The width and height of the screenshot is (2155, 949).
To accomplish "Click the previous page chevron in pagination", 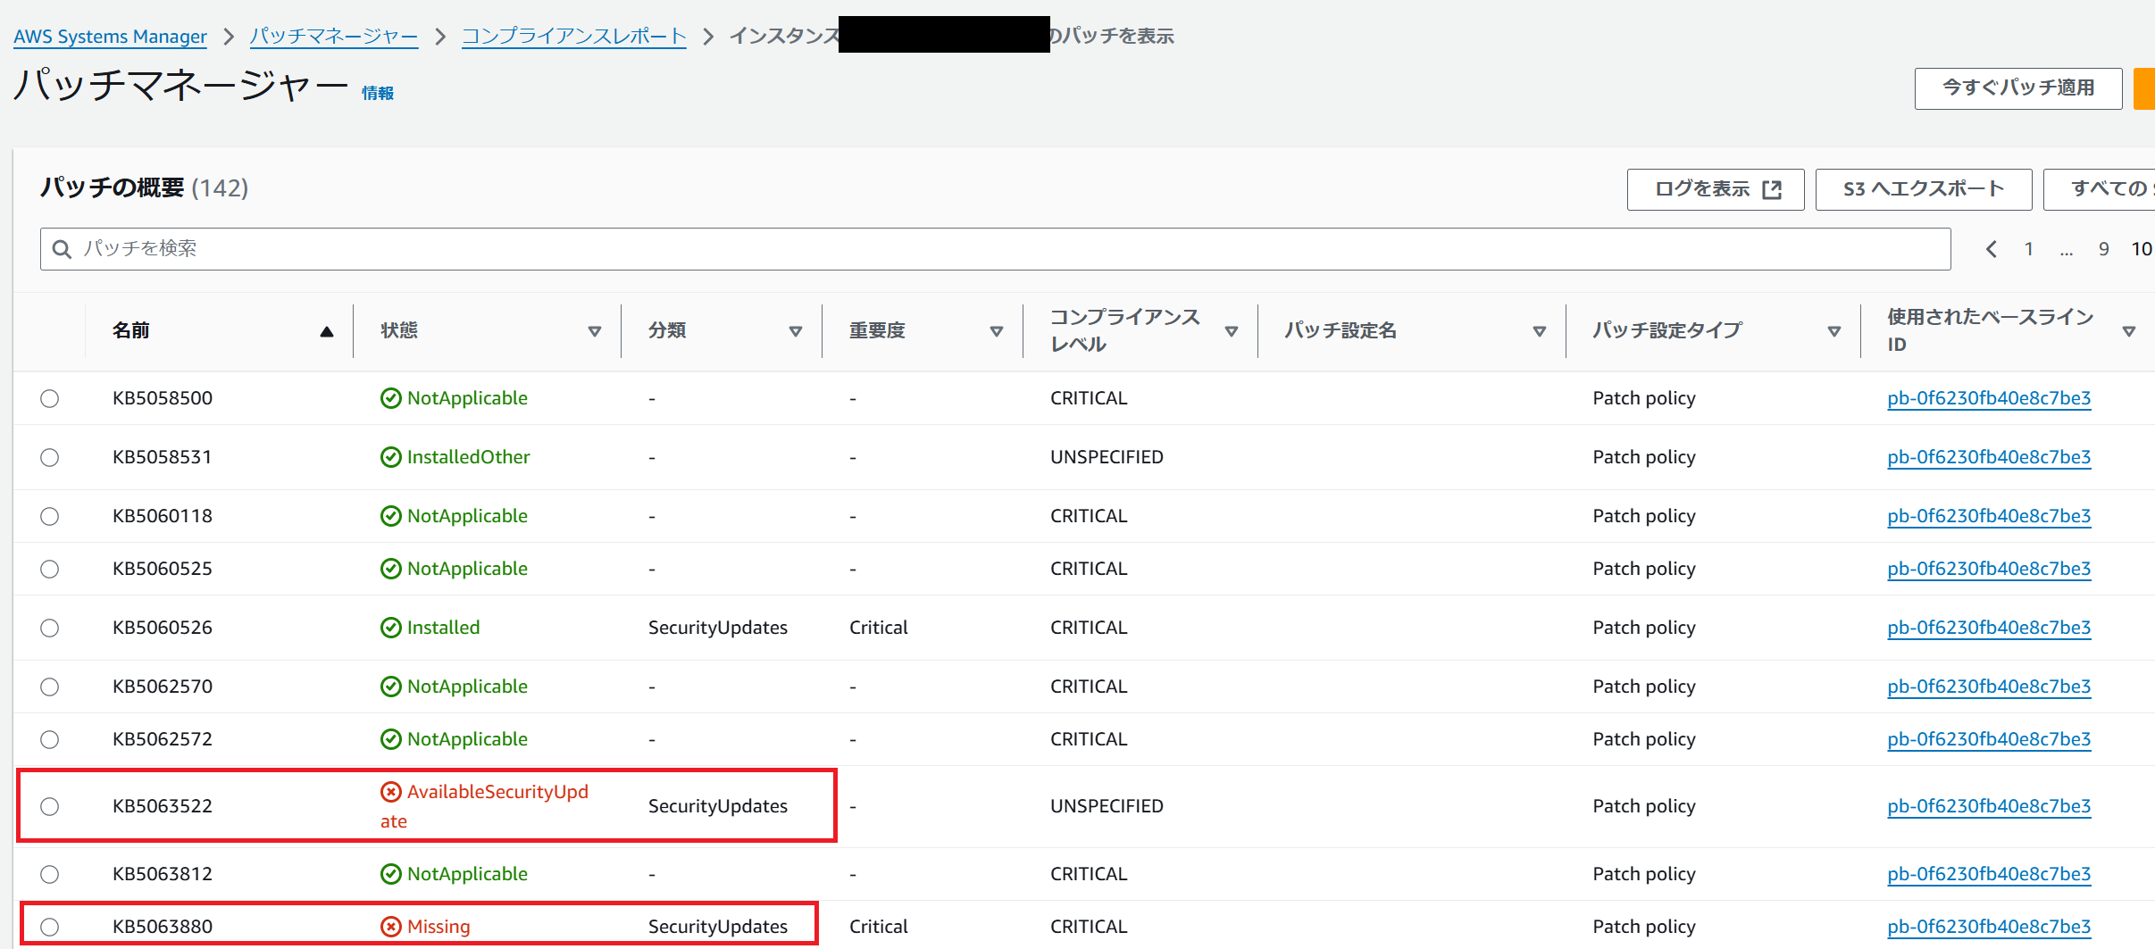I will pos(1991,249).
